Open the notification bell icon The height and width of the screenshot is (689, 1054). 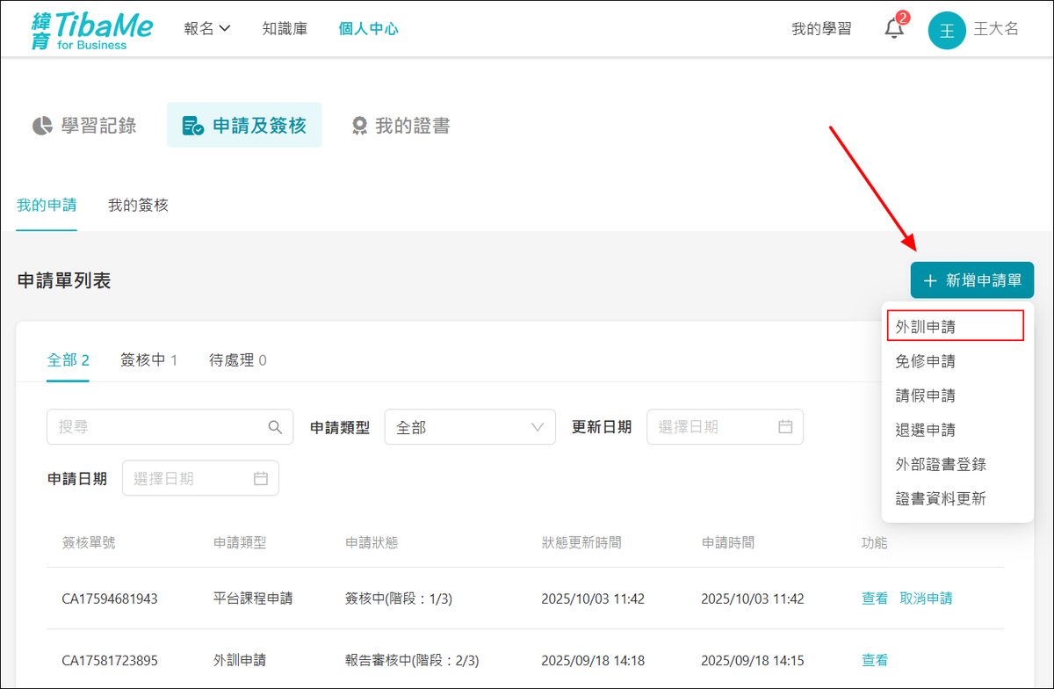coord(894,28)
